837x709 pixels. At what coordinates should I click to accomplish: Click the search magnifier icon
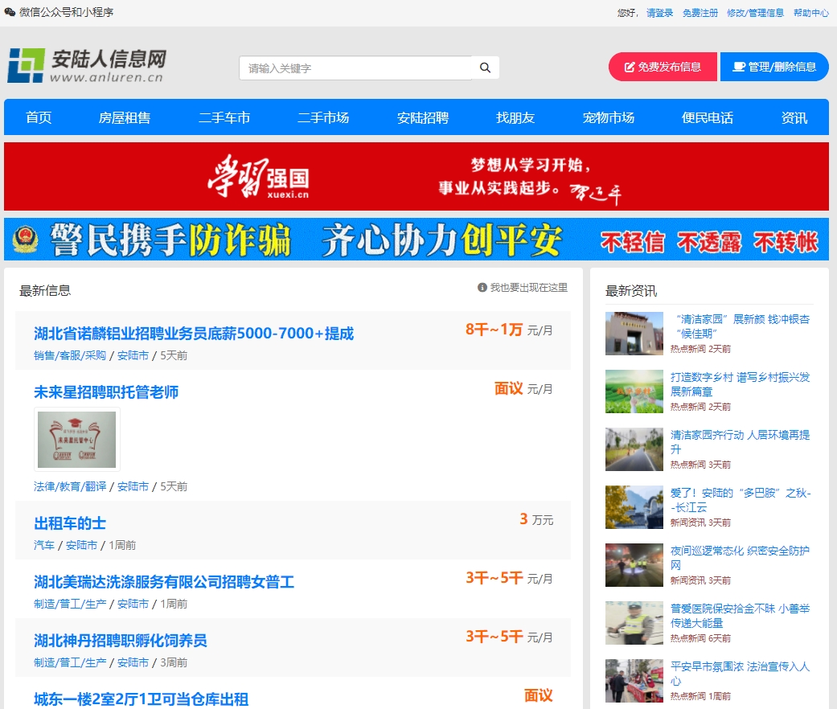point(485,68)
